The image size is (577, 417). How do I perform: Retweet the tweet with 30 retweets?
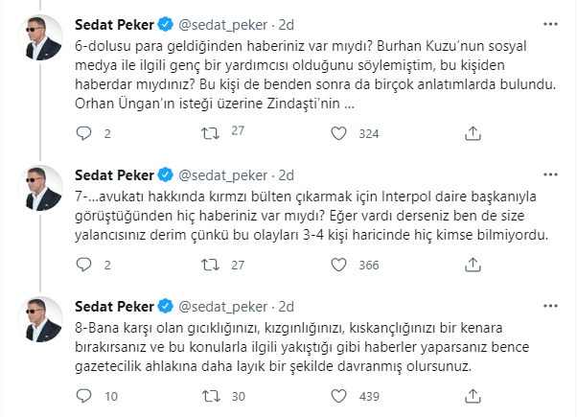pos(211,396)
